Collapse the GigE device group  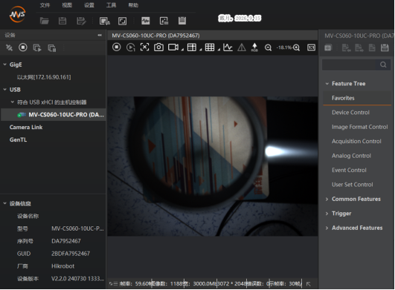(4, 65)
